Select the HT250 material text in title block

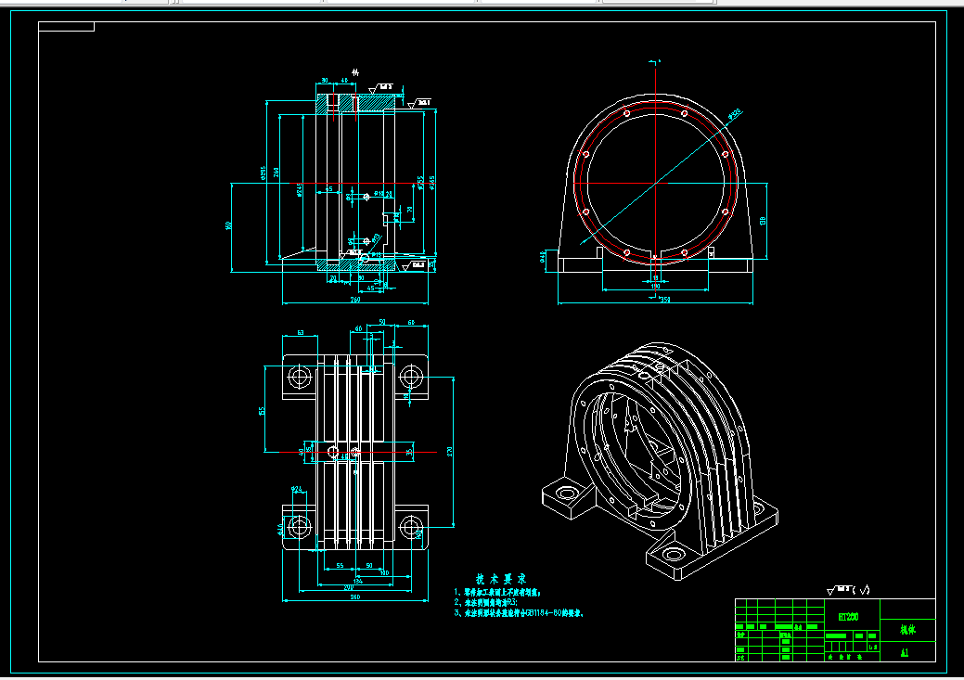point(848,617)
